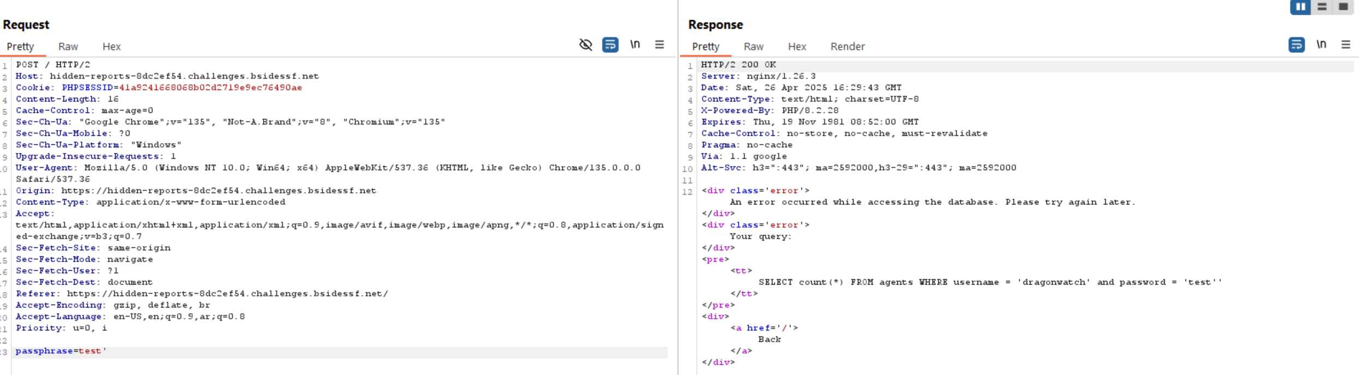The width and height of the screenshot is (1359, 375).
Task: Click the Origin header line
Action: [x=196, y=191]
